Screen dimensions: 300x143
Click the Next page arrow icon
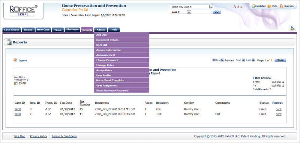[x=243, y=60]
